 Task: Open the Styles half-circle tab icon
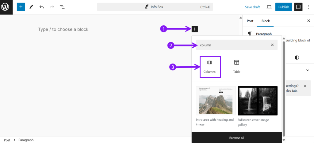pos(297,58)
